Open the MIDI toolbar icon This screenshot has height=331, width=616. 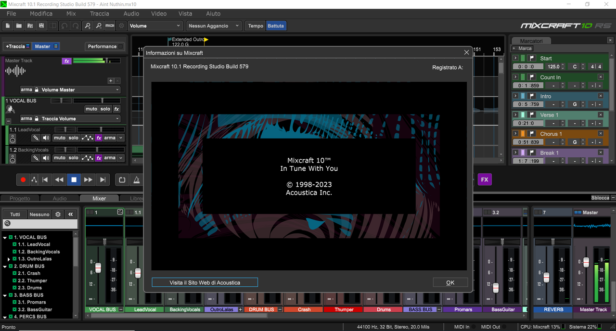click(110, 25)
